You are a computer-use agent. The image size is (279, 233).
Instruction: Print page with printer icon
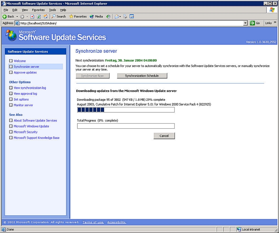point(125,17)
